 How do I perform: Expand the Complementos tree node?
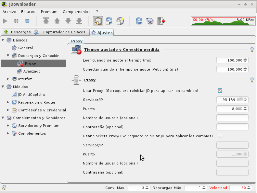tap(8, 133)
